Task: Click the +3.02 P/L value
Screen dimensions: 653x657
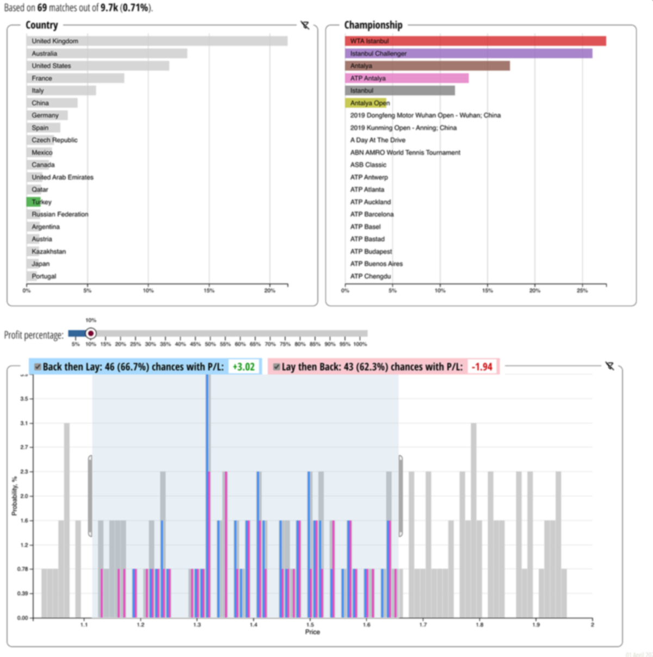Action: tap(243, 367)
